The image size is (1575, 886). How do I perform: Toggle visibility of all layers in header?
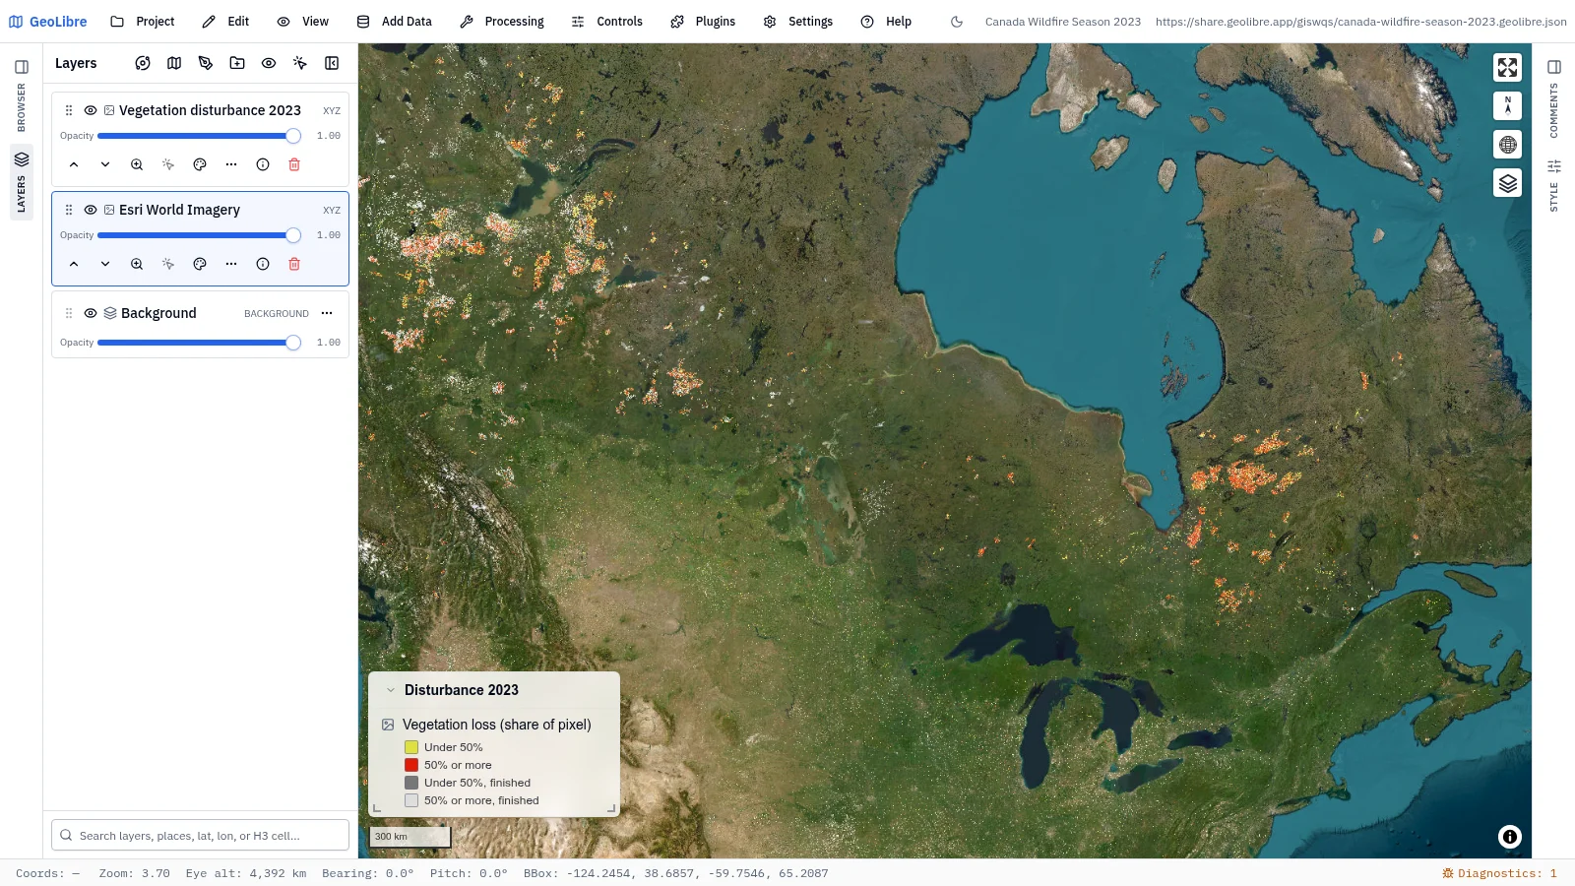[269, 63]
